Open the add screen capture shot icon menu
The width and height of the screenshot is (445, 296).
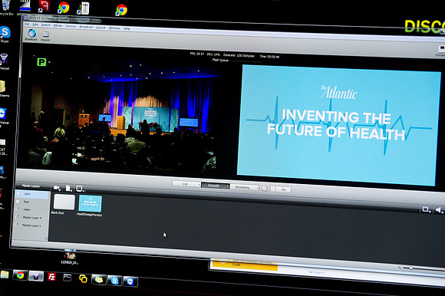pos(80,189)
